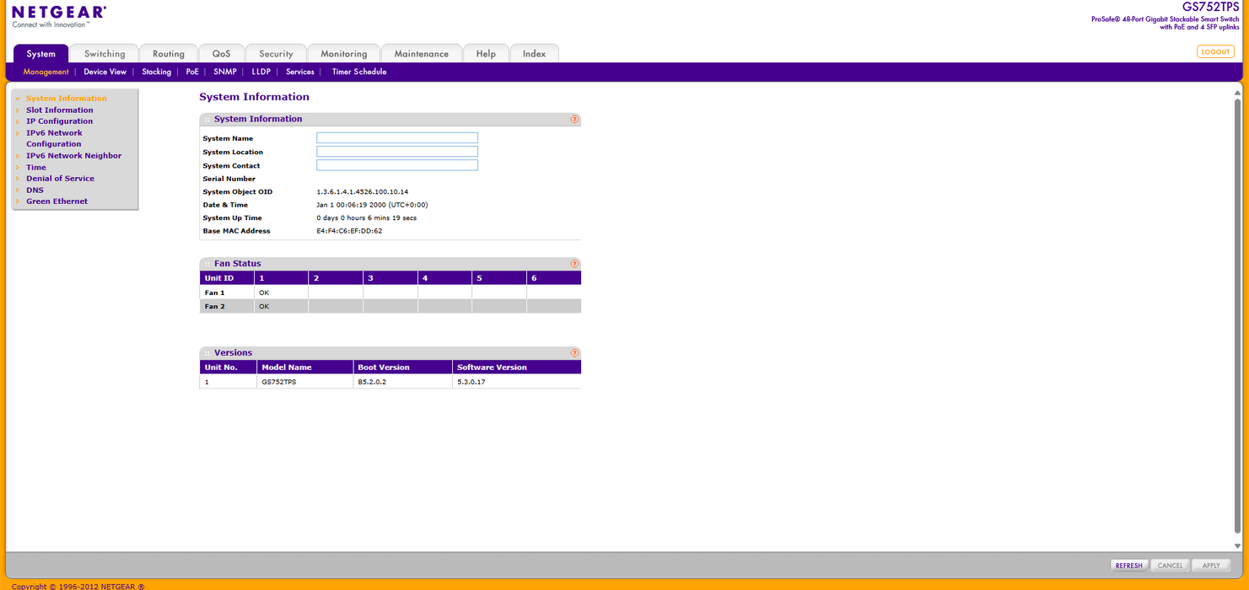This screenshot has height=590, width=1249.
Task: Open Denial of Service in sidebar
Action: click(61, 179)
